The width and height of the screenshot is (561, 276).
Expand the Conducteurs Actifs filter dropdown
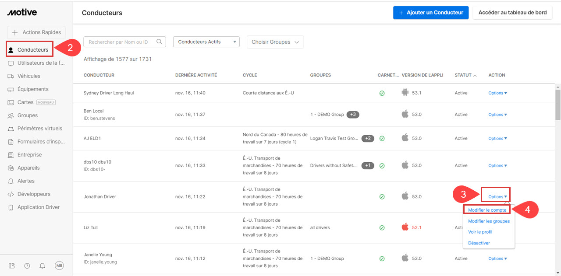pyautogui.click(x=206, y=42)
